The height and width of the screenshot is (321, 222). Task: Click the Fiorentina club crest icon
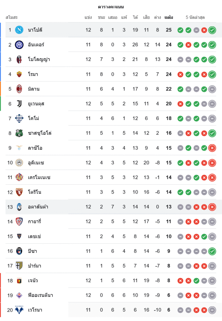pos(19,295)
